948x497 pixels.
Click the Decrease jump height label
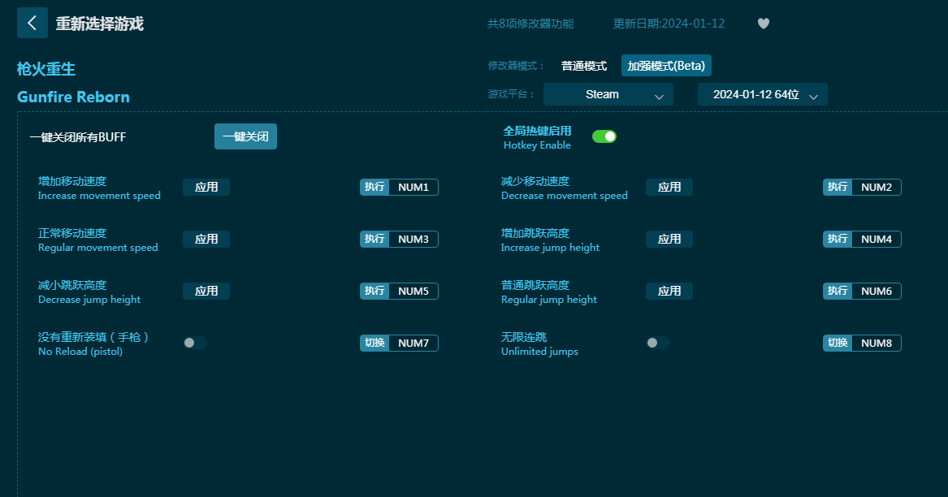[89, 300]
